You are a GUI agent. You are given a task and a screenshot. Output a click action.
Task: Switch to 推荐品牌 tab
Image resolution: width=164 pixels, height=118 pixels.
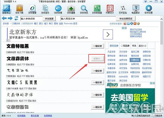pos(114,46)
